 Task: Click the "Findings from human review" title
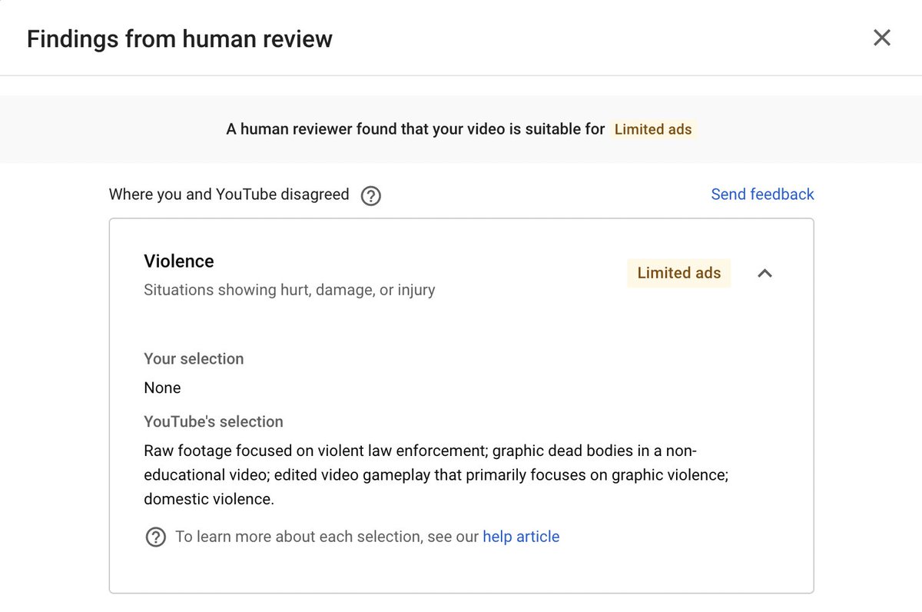point(180,38)
